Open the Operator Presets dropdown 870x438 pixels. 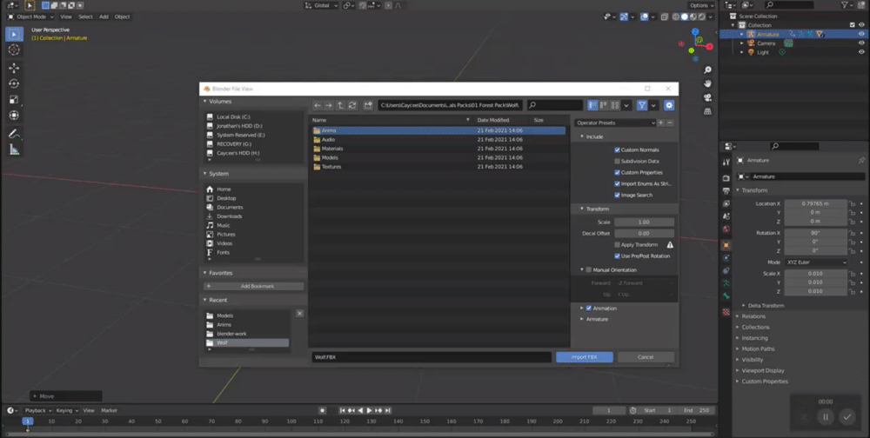tap(614, 123)
